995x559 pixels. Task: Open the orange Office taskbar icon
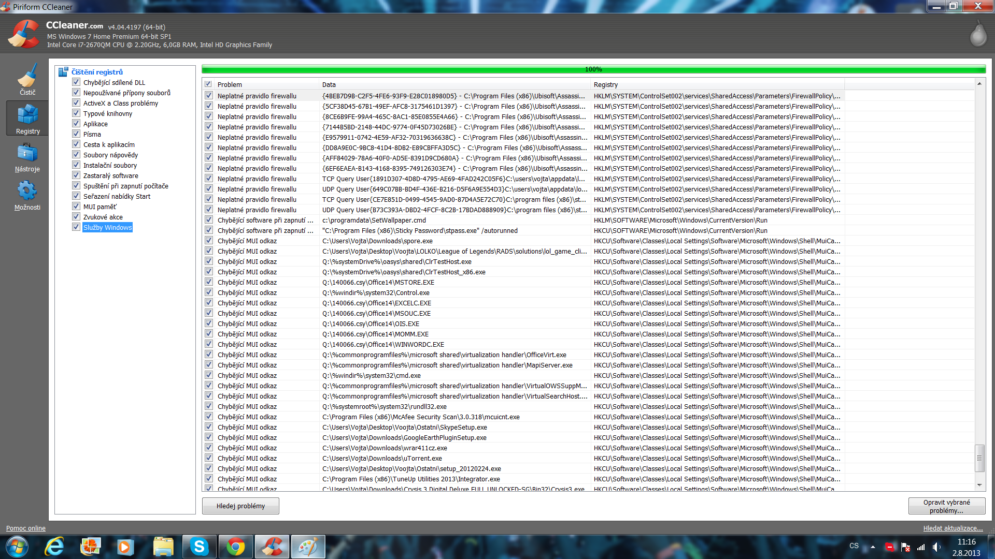pos(90,547)
